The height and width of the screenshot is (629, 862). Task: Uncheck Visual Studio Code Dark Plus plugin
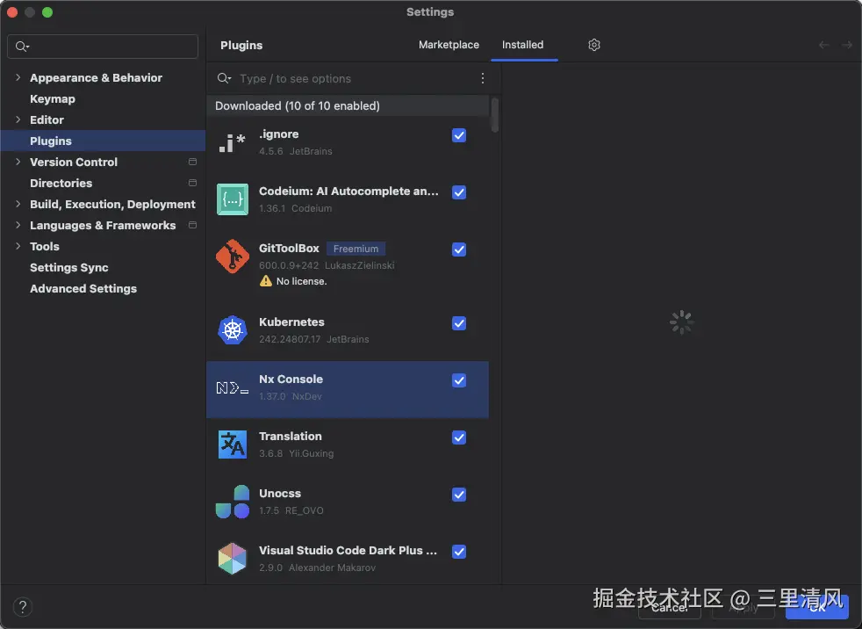pos(459,552)
